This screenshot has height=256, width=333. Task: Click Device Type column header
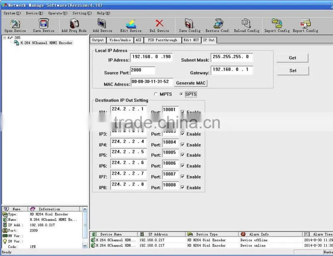coord(212,234)
